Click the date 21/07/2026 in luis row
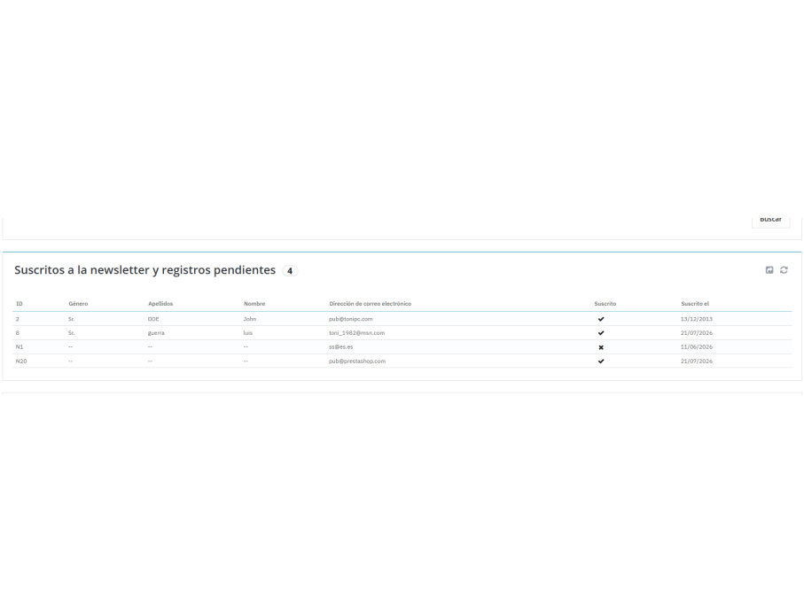Image resolution: width=804 pixels, height=614 pixels. 697,332
